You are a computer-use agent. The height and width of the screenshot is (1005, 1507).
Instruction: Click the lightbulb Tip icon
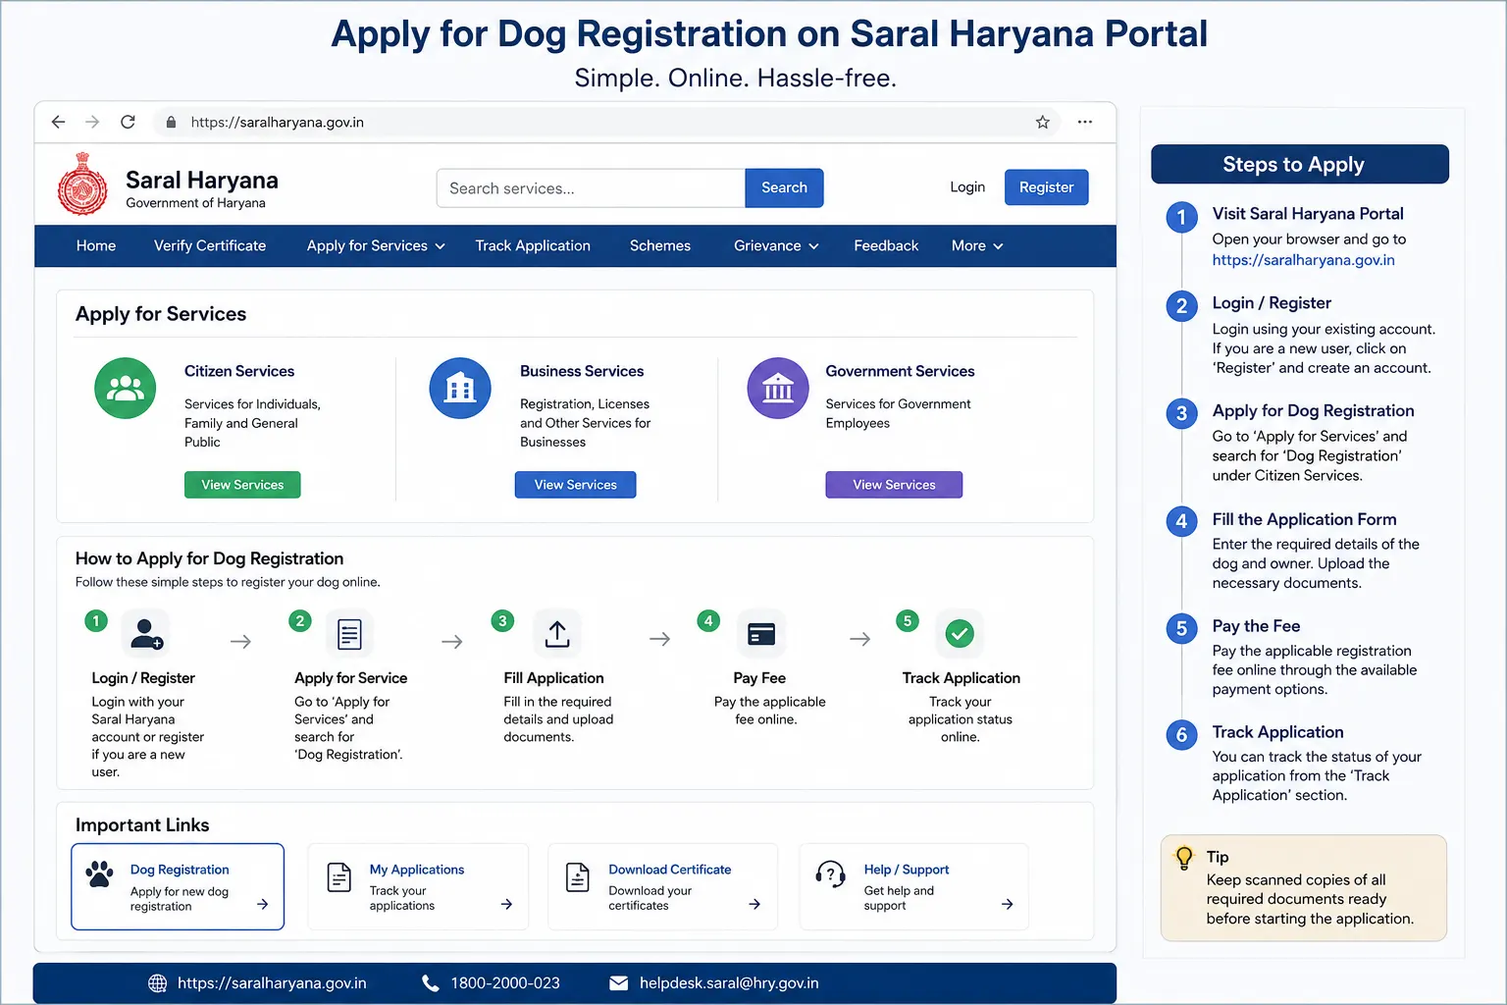[x=1184, y=858]
